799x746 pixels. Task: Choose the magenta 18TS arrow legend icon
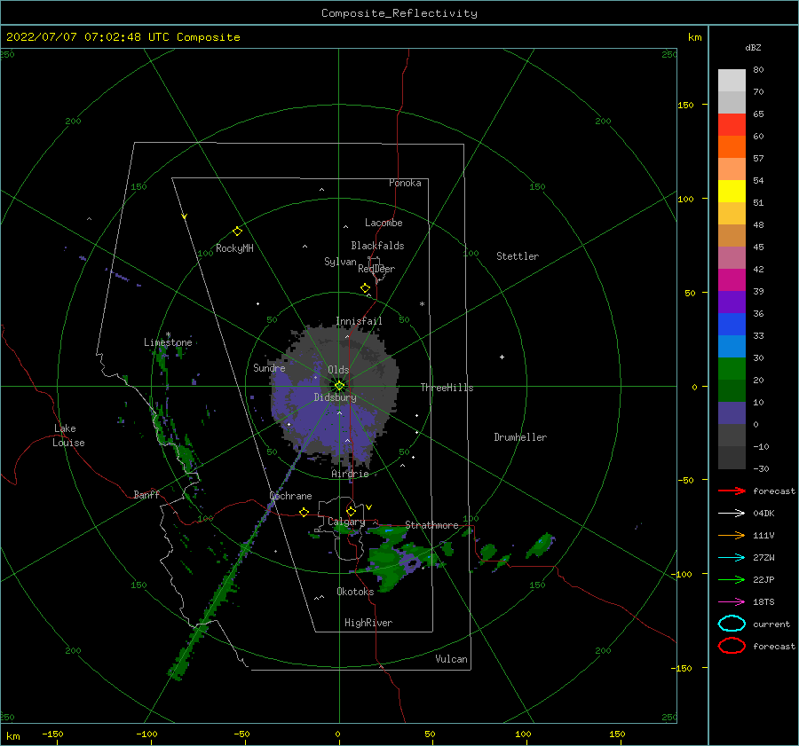(x=732, y=602)
